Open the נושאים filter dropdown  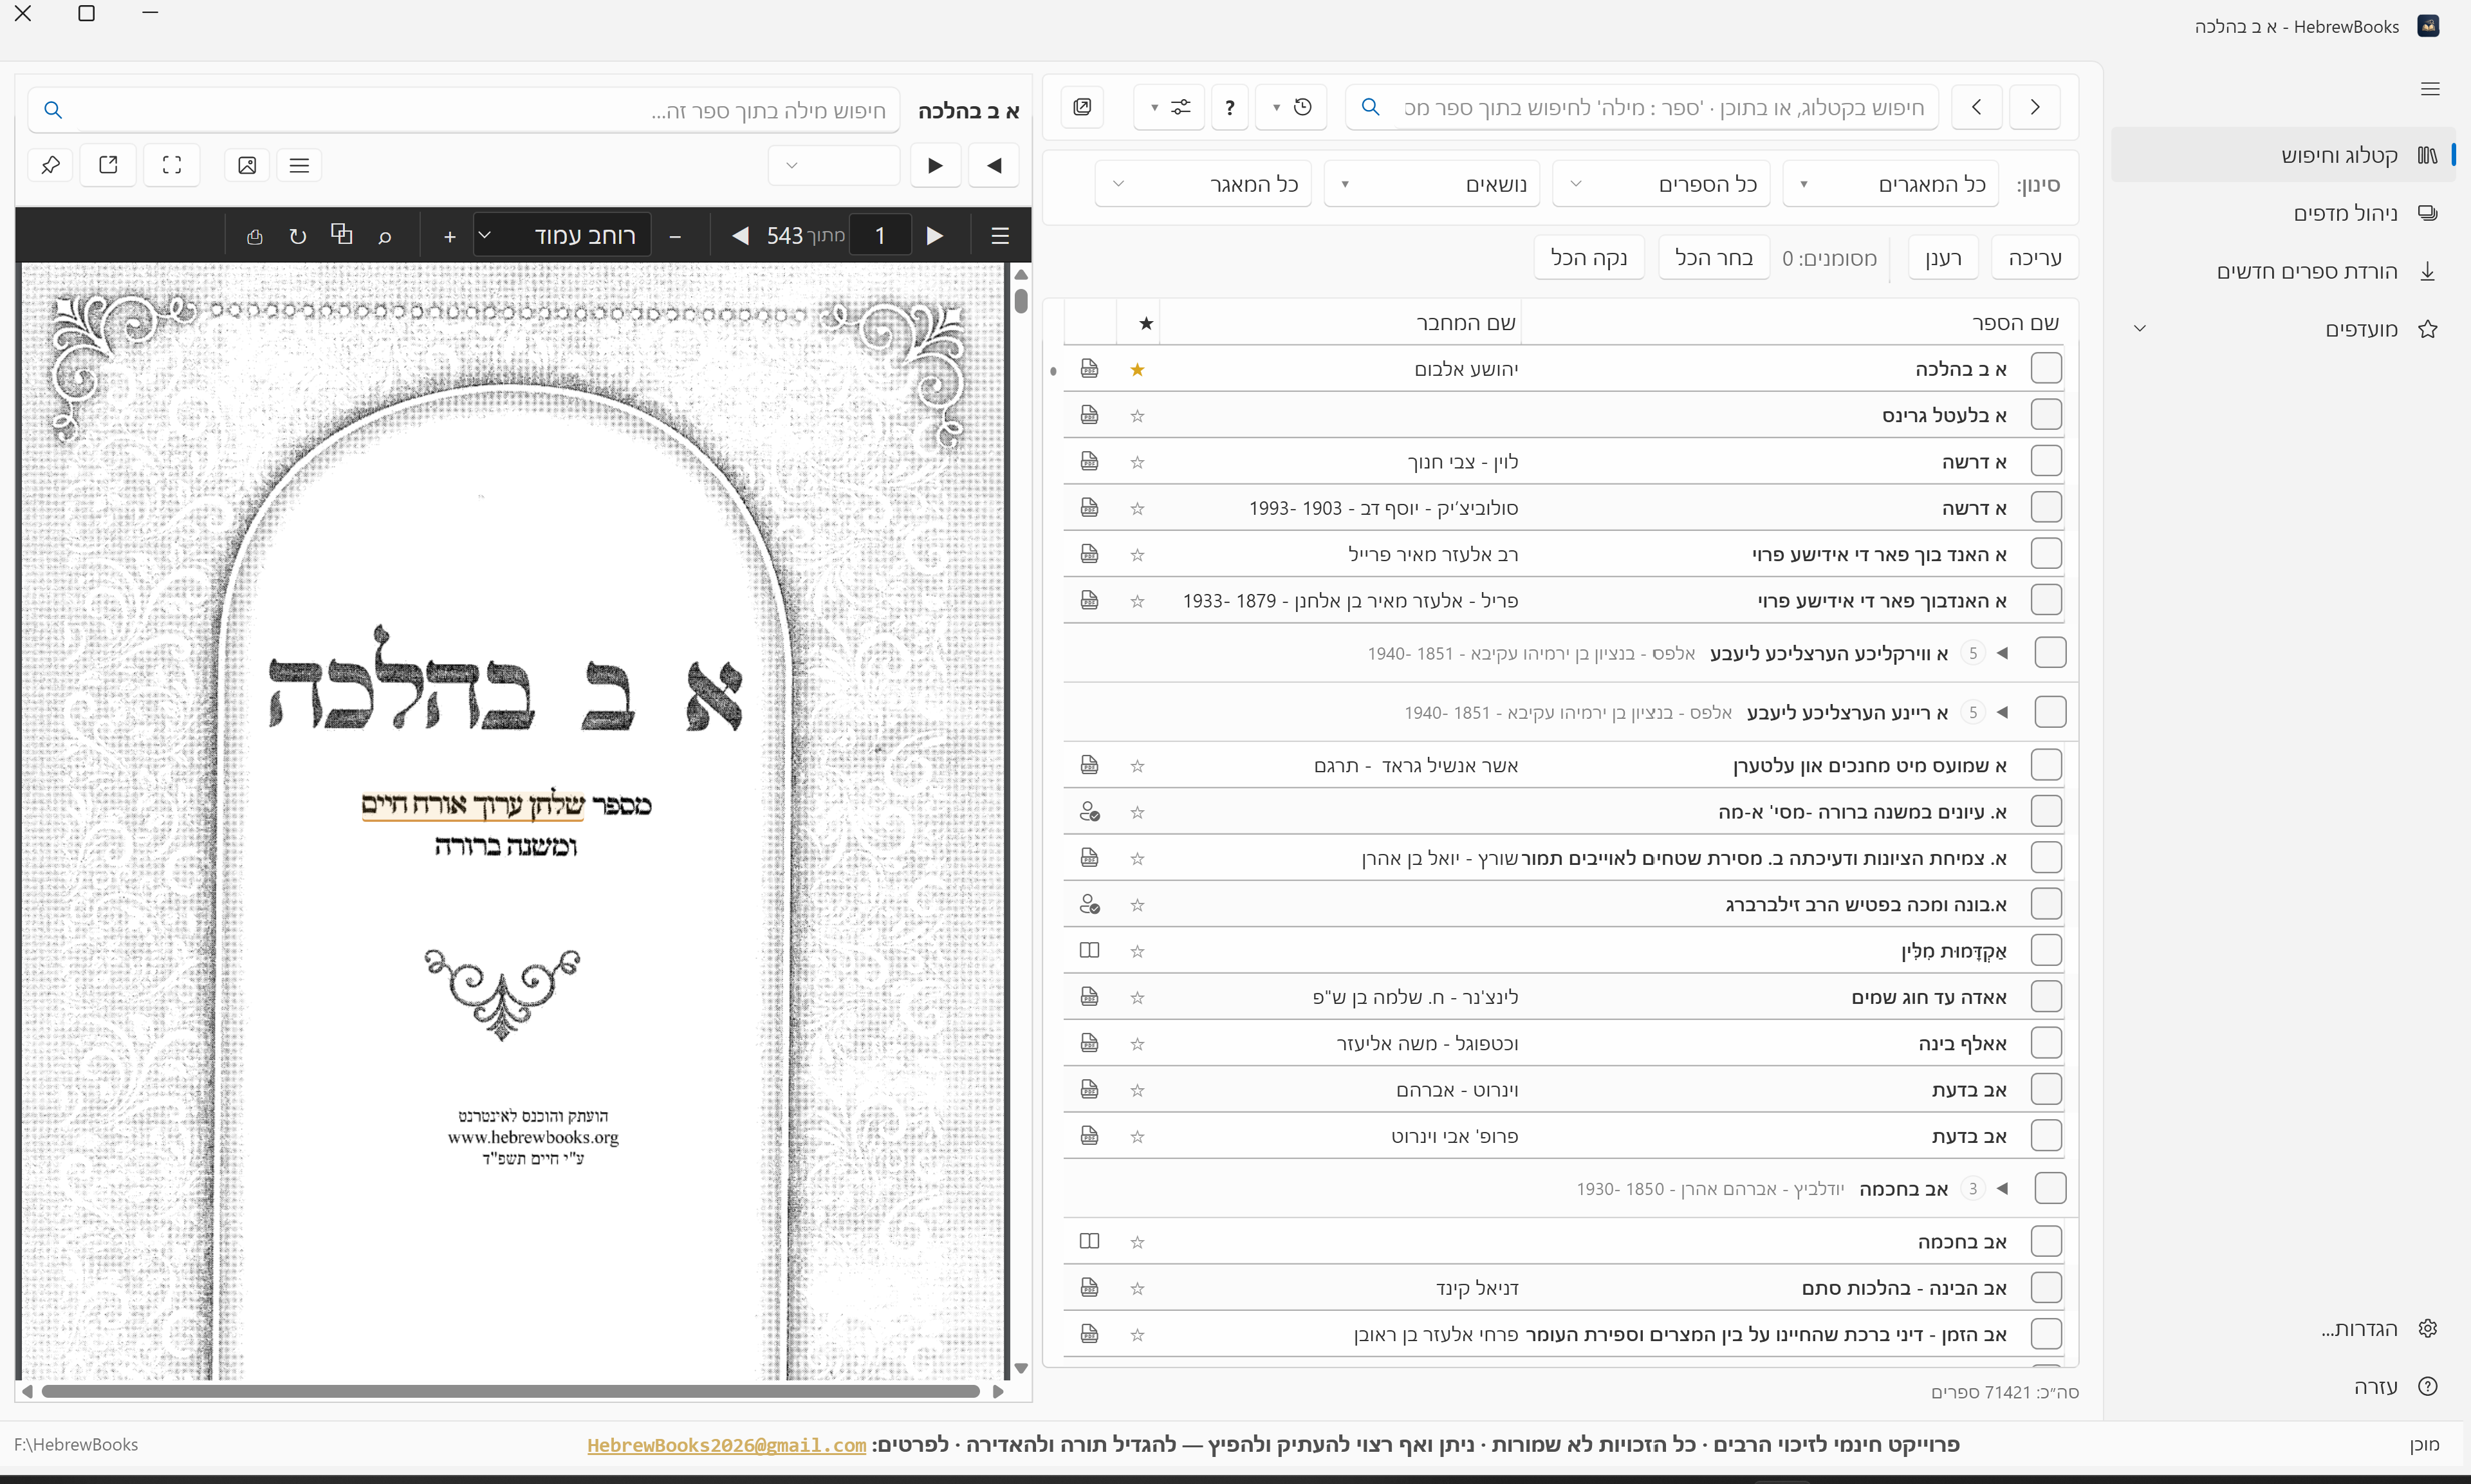[x=1431, y=184]
